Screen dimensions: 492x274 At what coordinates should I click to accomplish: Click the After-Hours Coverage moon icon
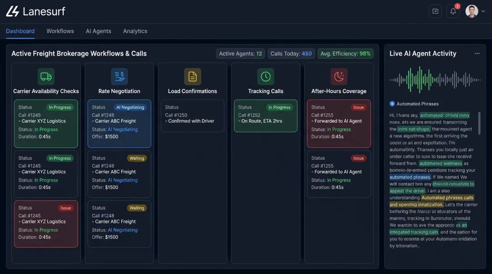339,76
